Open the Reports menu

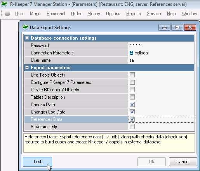pyautogui.click(x=133, y=14)
